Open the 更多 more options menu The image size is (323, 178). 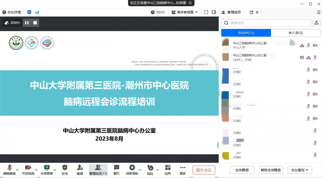pyautogui.click(x=183, y=170)
